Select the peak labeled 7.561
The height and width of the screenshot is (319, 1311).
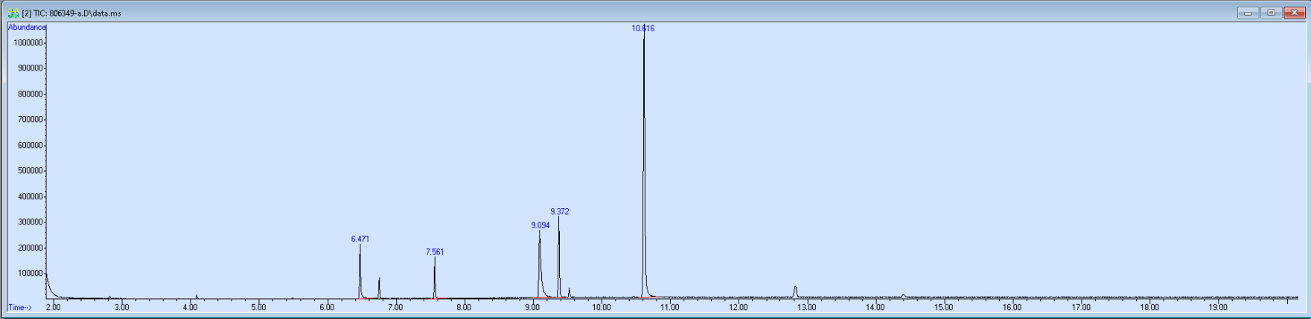(x=435, y=252)
